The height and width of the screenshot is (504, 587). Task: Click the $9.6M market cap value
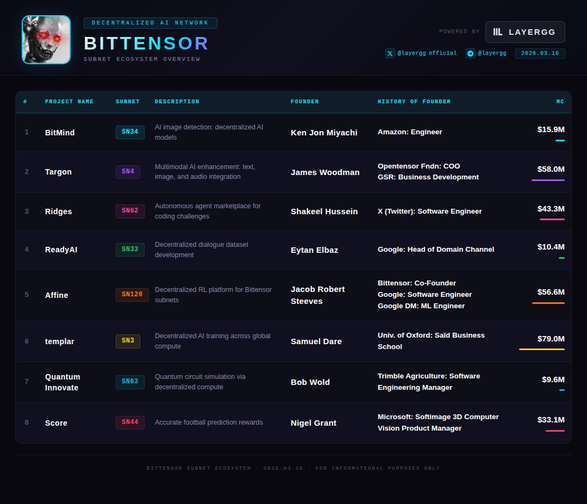[553, 379]
